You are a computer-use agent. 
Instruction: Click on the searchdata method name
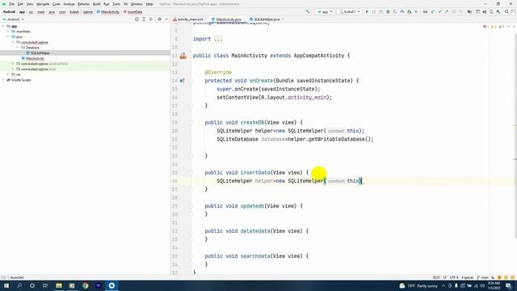(255, 256)
